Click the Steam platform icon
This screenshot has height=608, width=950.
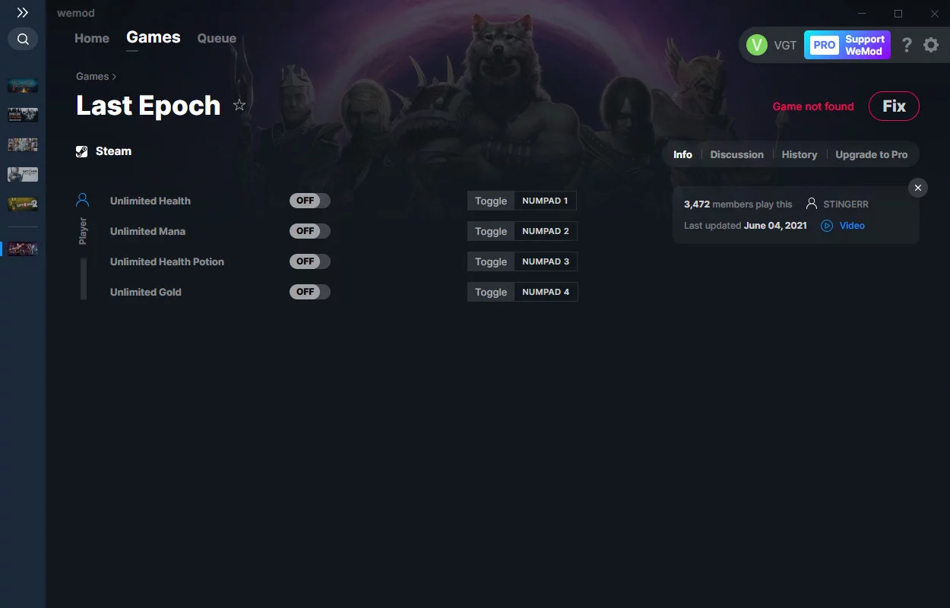82,151
